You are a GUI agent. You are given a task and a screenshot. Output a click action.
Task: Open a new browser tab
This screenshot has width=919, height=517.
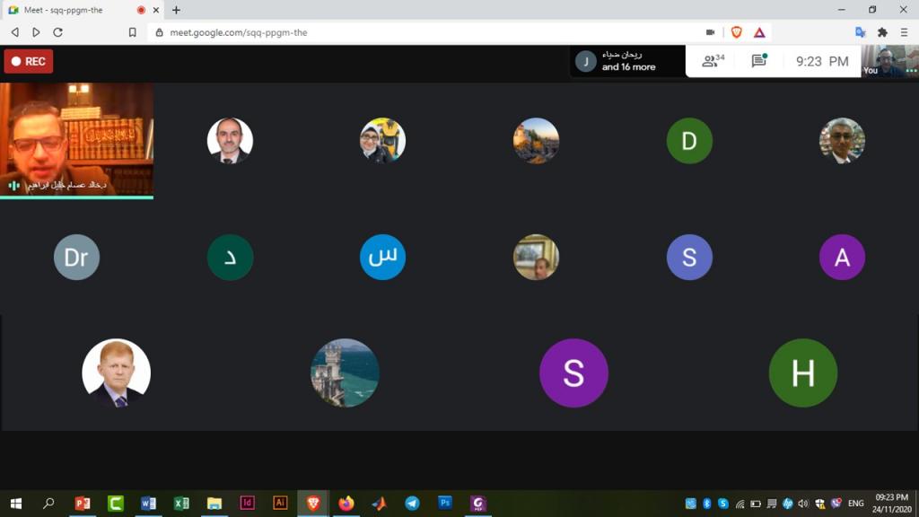click(x=176, y=10)
